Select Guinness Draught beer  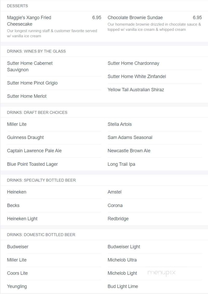click(25, 138)
